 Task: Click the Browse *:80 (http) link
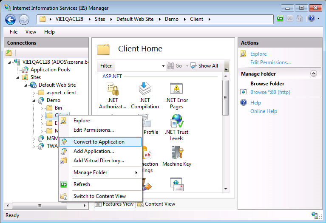coord(270,92)
